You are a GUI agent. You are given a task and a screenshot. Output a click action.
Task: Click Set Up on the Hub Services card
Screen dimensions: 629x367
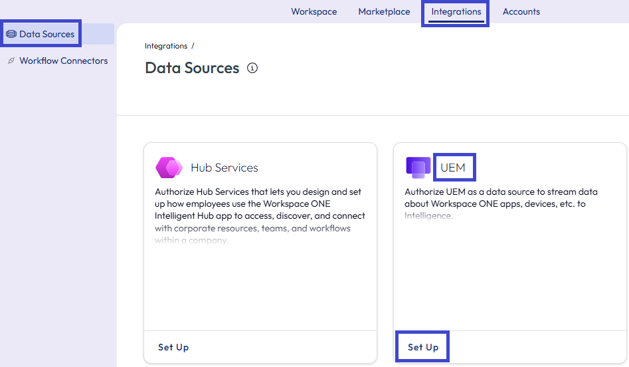[x=173, y=347]
